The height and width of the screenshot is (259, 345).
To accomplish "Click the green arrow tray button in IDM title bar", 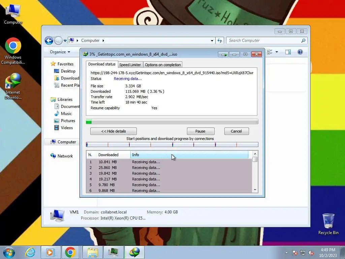I will 223,54.
